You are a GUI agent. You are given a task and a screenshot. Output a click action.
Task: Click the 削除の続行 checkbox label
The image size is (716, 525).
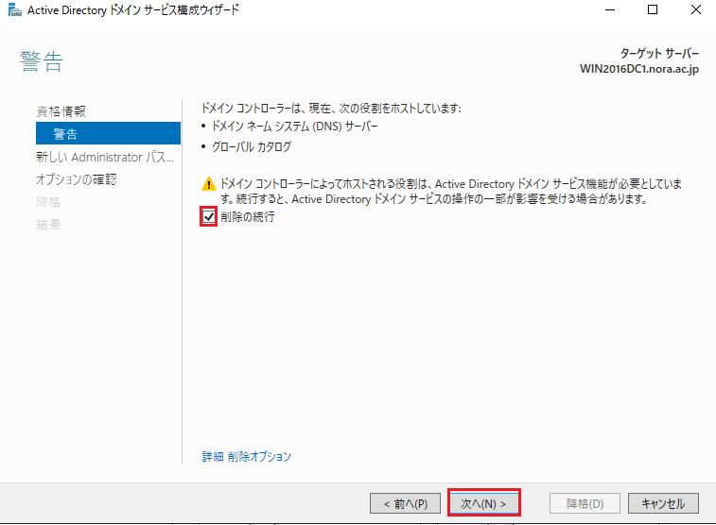pyautogui.click(x=248, y=216)
